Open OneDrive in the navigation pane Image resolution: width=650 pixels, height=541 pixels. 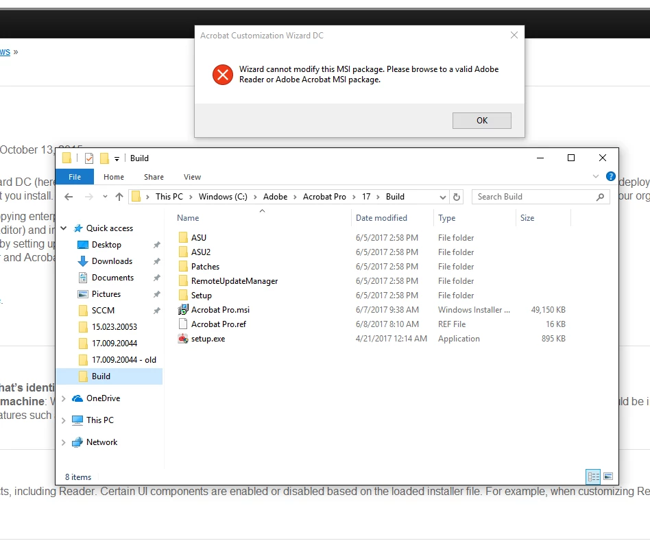104,399
